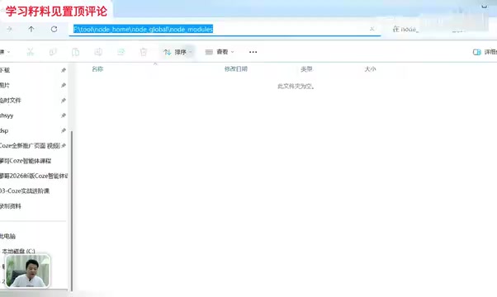Image resolution: width=497 pixels, height=297 pixels.
Task: Click the pin icon beside 临时文件
Action: (x=64, y=101)
